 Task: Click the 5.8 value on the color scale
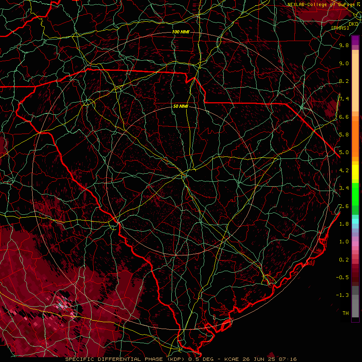(x=344, y=135)
